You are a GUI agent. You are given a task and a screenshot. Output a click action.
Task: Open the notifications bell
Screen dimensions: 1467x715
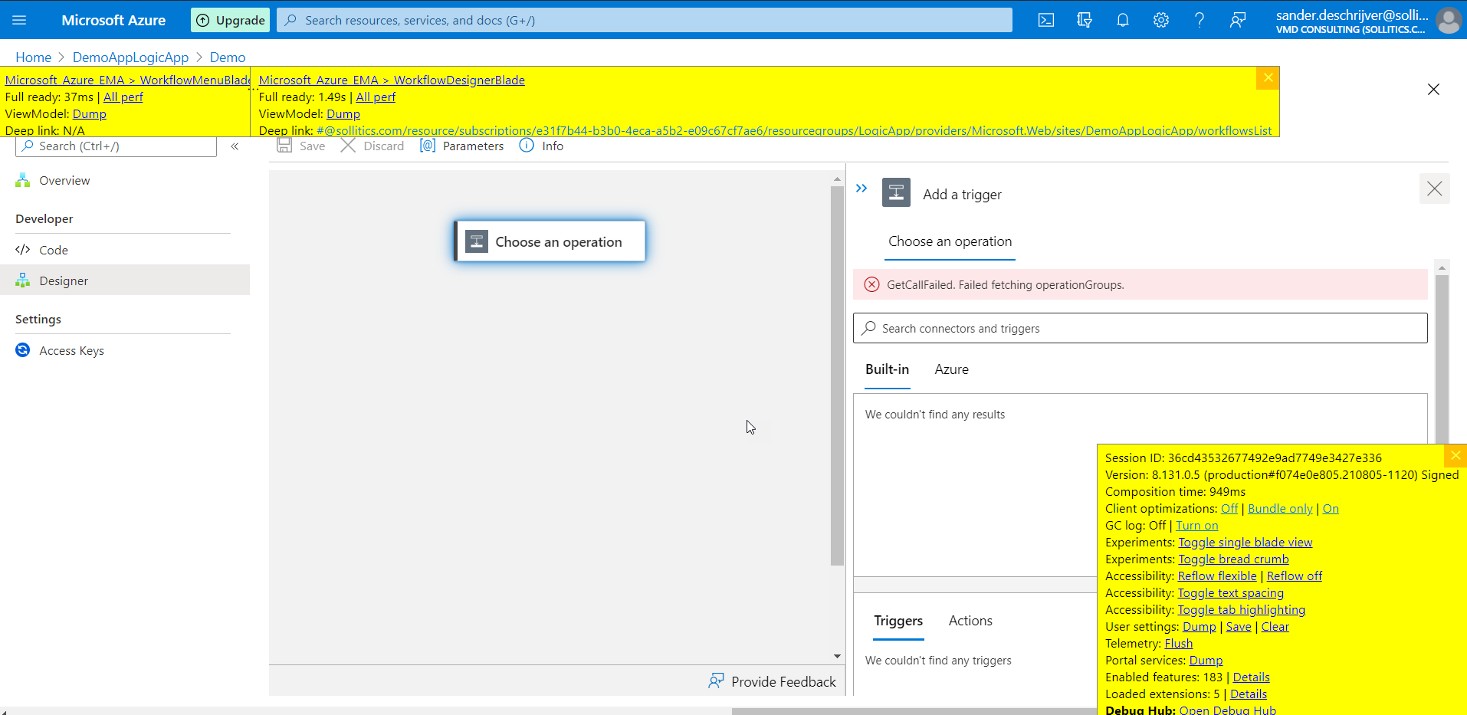coord(1123,20)
